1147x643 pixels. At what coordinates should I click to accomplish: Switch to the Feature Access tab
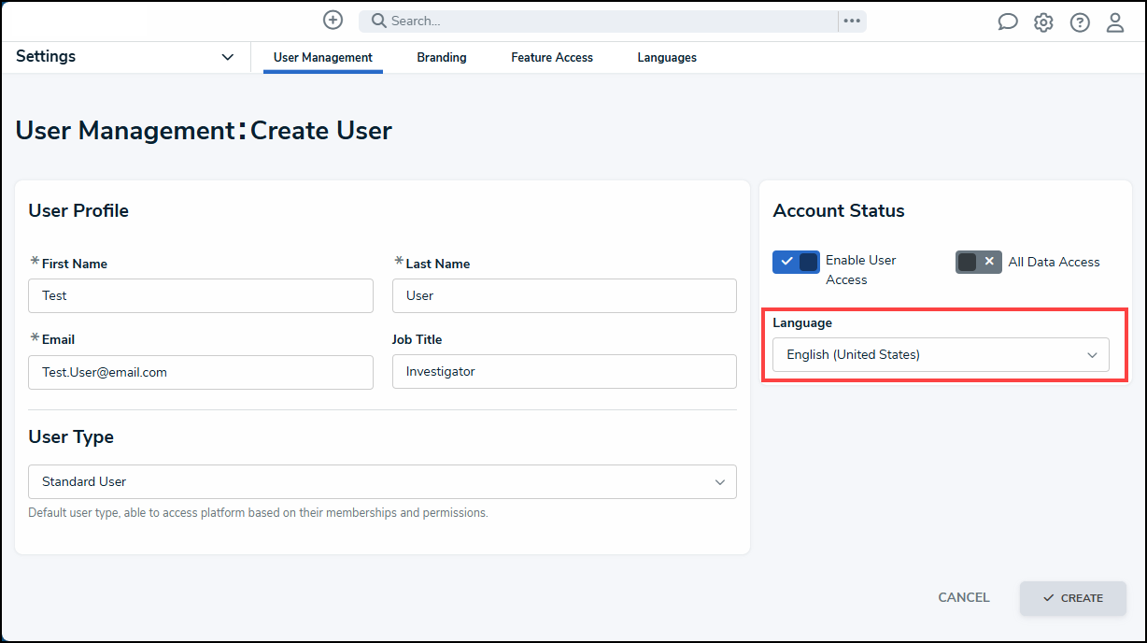[x=552, y=58]
